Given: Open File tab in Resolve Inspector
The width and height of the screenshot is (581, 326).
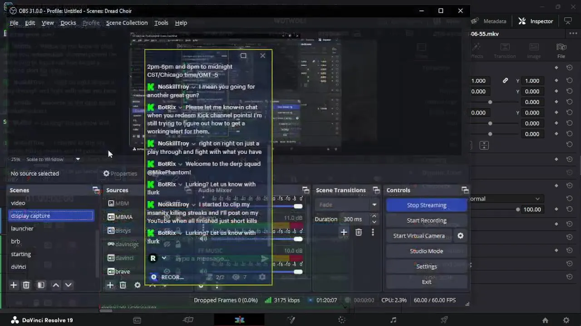Looking at the screenshot, I should tap(561, 51).
